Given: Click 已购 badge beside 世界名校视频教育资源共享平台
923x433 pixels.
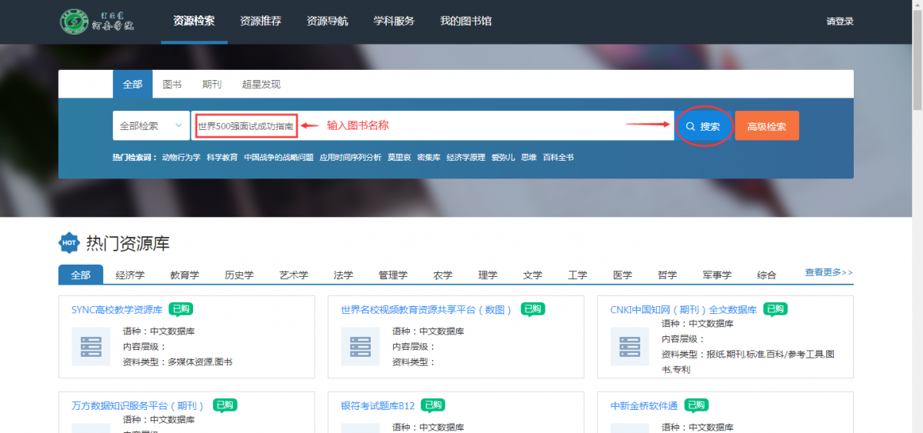Looking at the screenshot, I should tap(532, 309).
